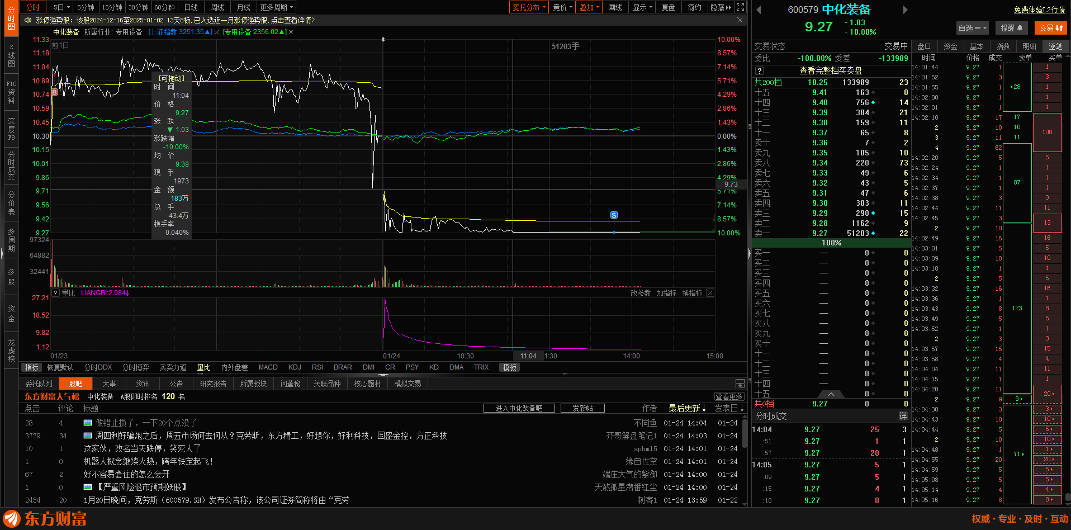Open the 显示 dropdown
1071x530 pixels.
[x=643, y=7]
